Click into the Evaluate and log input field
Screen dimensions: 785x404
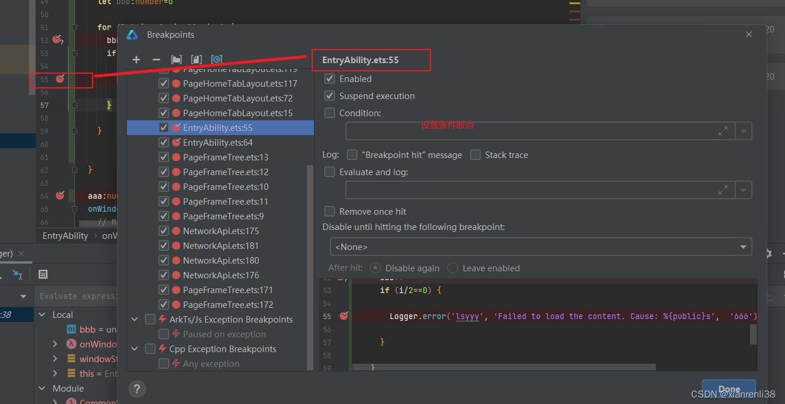[540, 190]
